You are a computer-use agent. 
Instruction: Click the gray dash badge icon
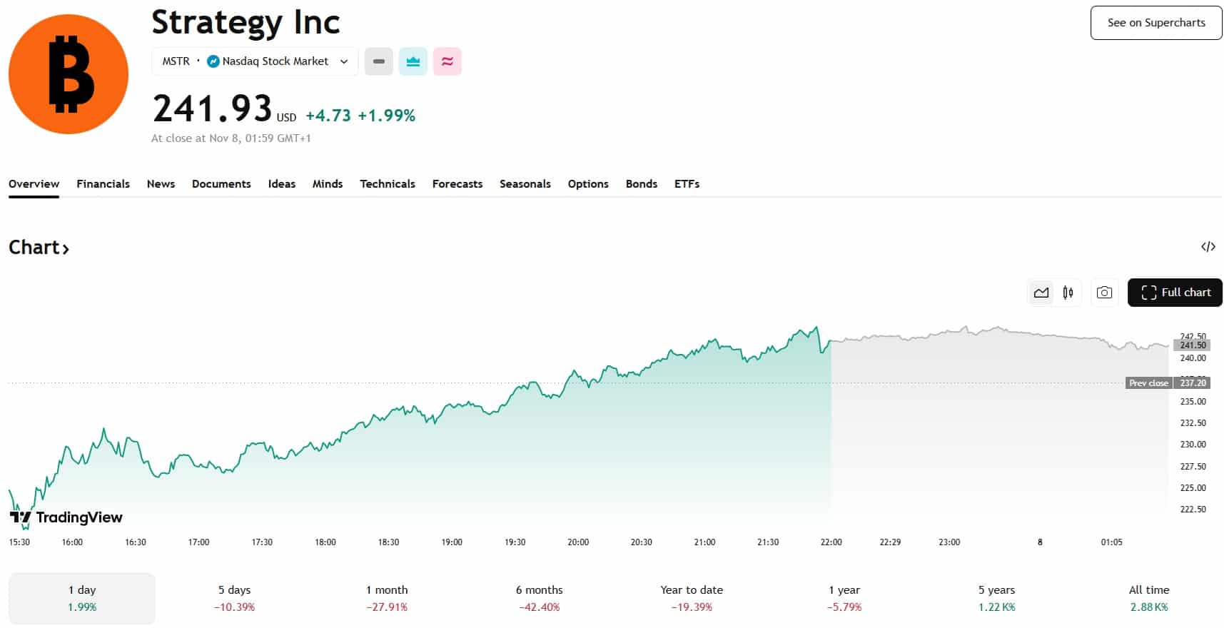379,61
